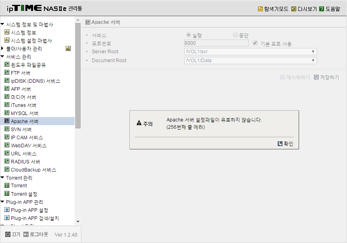Click the 도움말 question-mark icon
This screenshot has width=347, height=243.
click(x=322, y=9)
